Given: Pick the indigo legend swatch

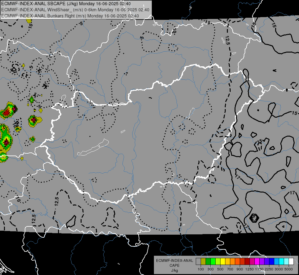Looking at the screenshot, I should pos(267,261).
